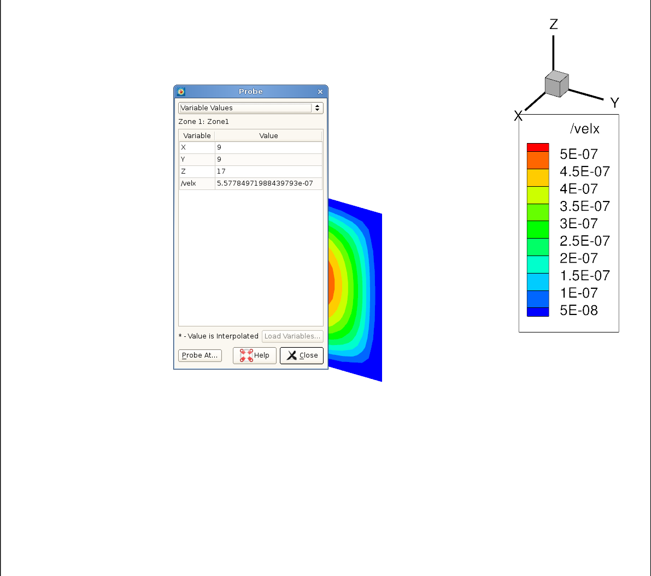Screen dimensions: 651x576
Task: Open Help with the lifebuoy button
Action: [255, 355]
